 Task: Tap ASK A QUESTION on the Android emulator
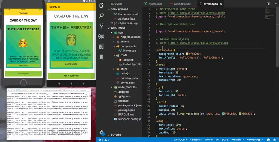point(71,76)
